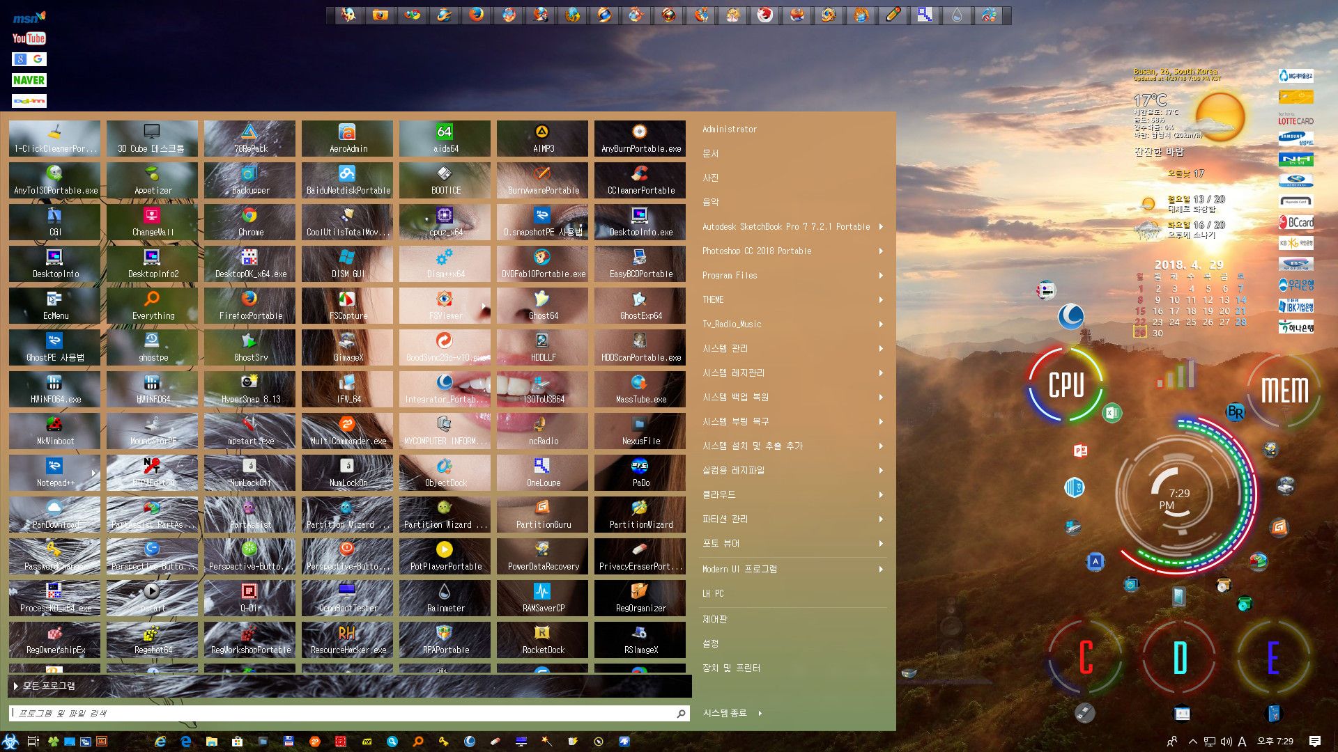The width and height of the screenshot is (1338, 752).
Task: Open 음악 from start menu
Action: coord(793,202)
